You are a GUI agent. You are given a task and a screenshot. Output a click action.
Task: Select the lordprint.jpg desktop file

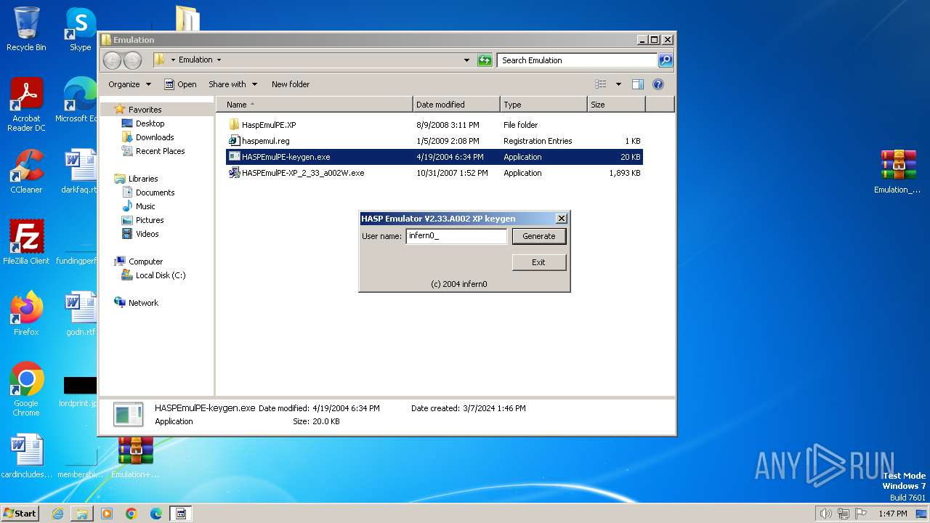pyautogui.click(x=80, y=392)
